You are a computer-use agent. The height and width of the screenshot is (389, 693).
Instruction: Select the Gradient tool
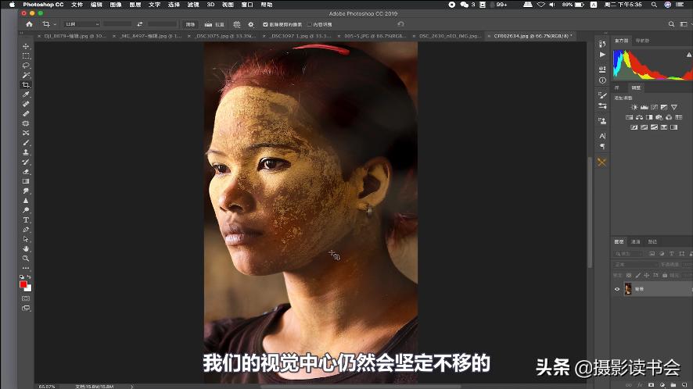point(26,181)
